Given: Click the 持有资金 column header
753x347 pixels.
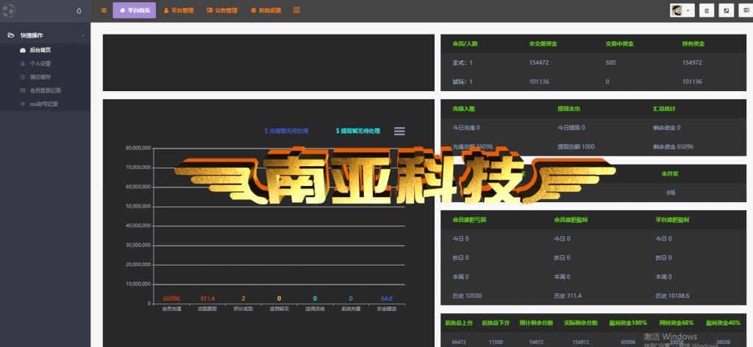Looking at the screenshot, I should 693,43.
